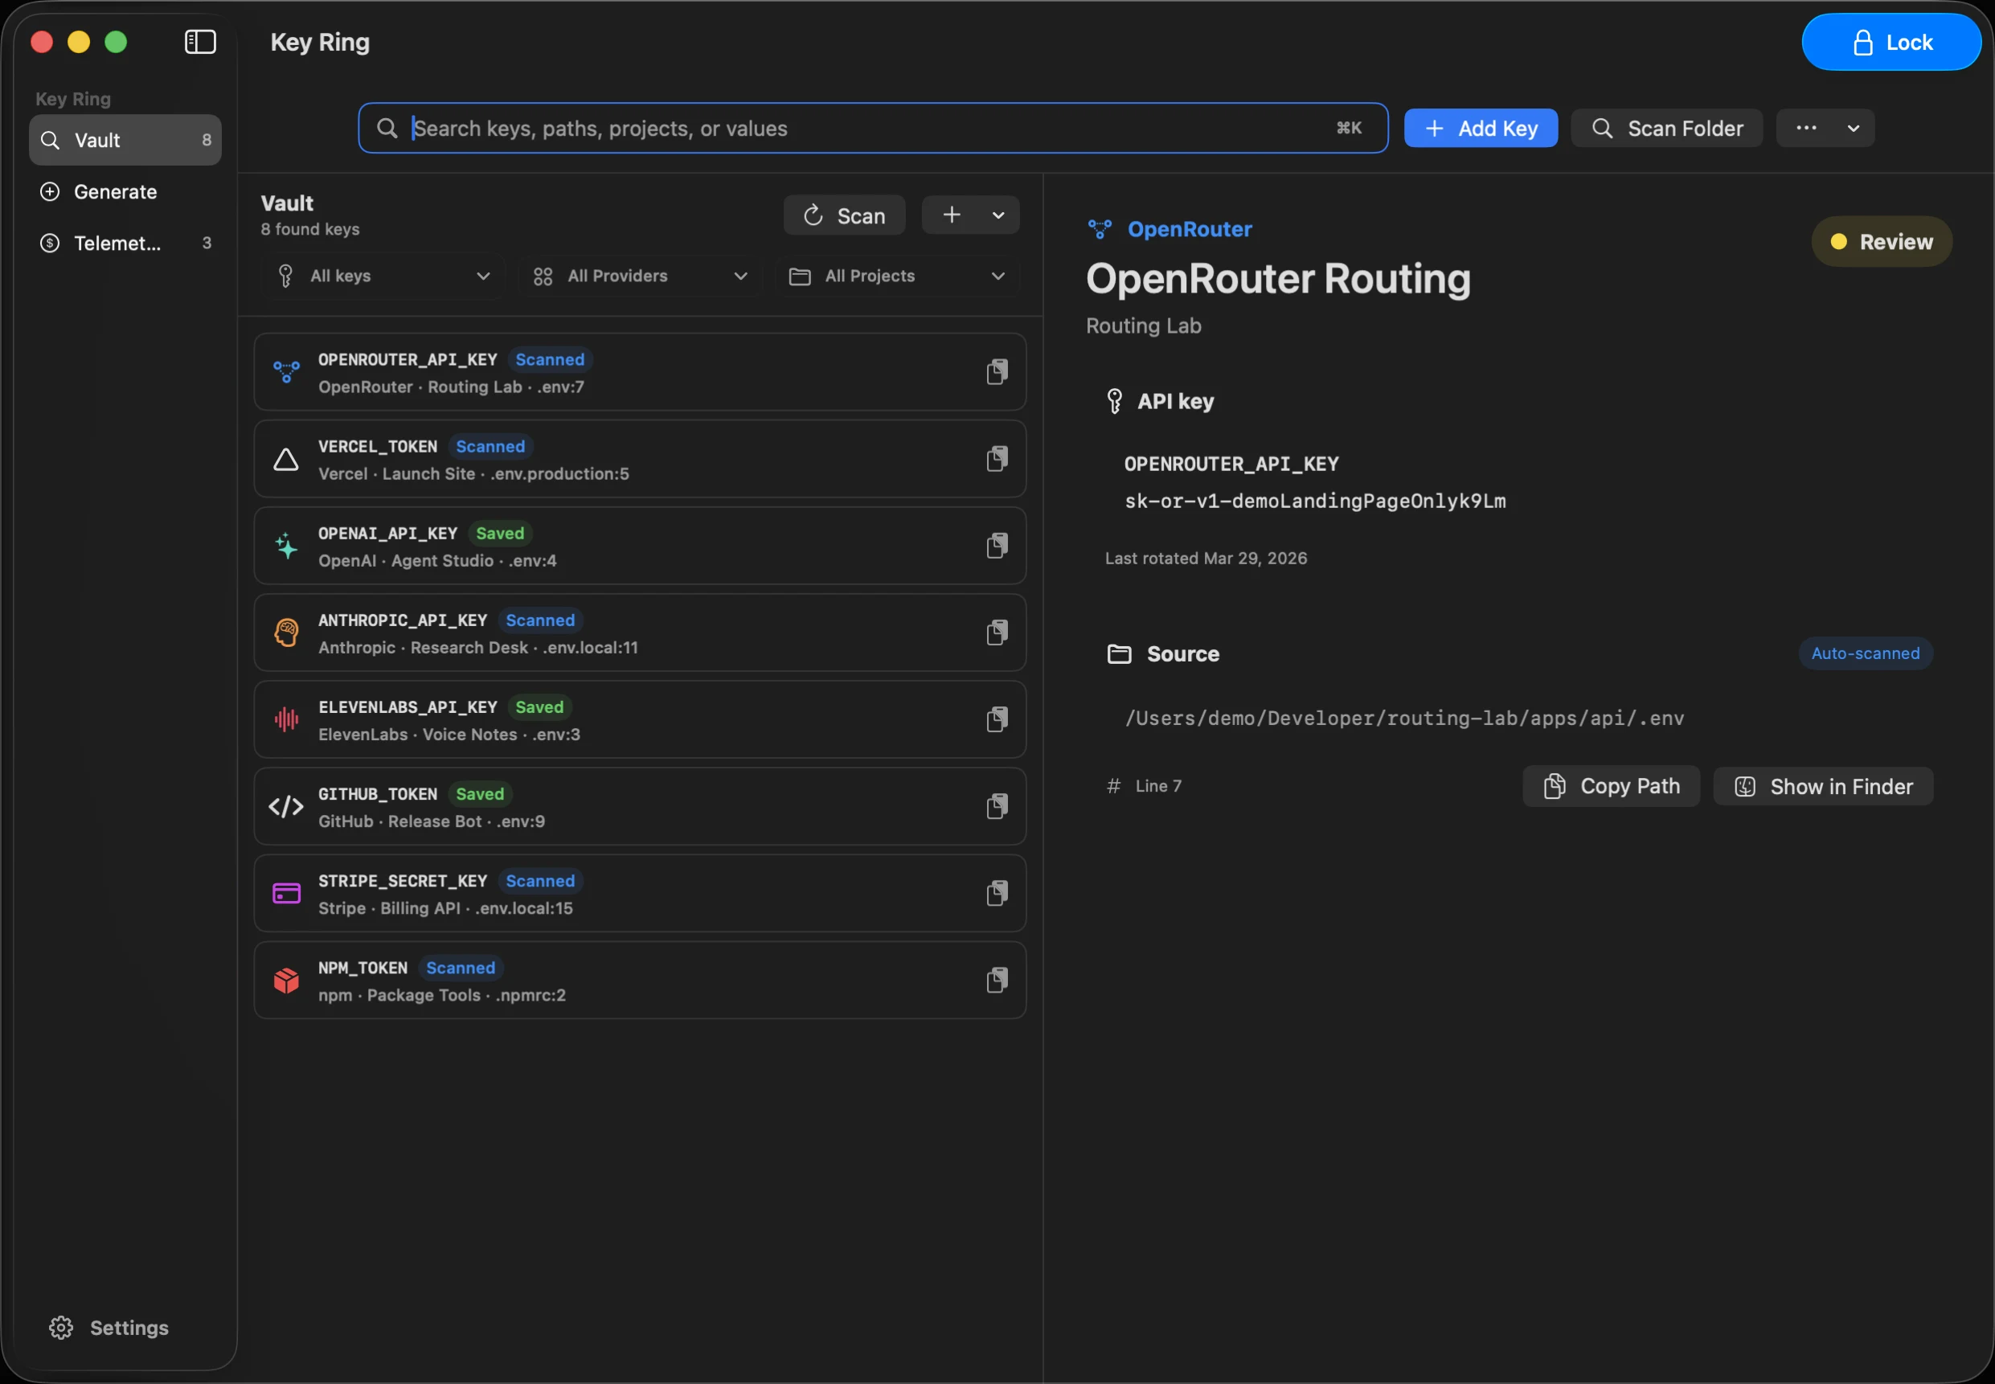1995x1384 pixels.
Task: Select the ELEVENLABS_API_KEY row
Action: pyautogui.click(x=640, y=720)
